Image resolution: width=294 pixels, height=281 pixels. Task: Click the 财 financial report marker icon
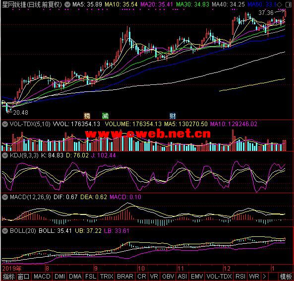(173, 116)
